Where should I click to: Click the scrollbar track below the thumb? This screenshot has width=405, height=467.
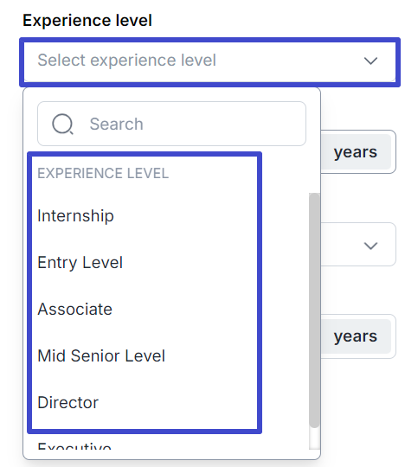pos(314,438)
